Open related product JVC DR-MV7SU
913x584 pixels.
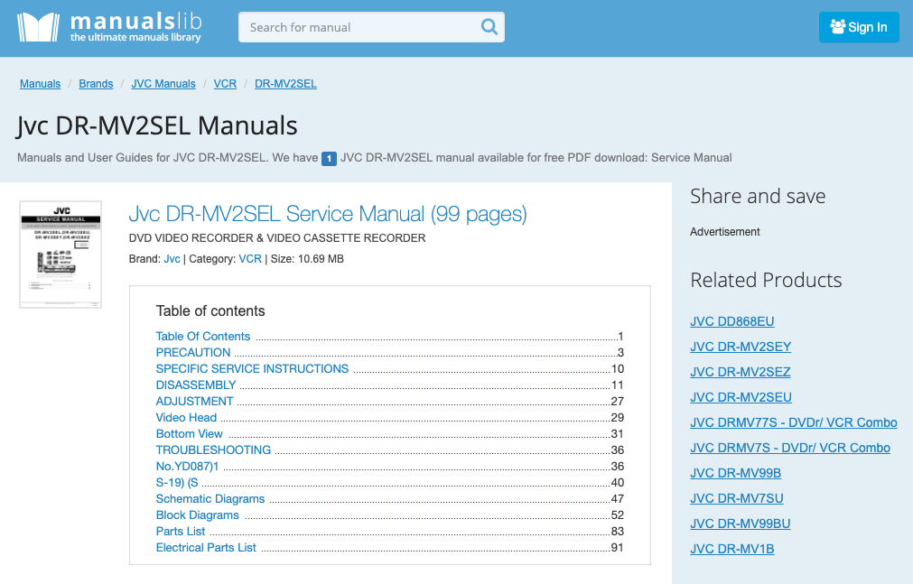tap(737, 499)
